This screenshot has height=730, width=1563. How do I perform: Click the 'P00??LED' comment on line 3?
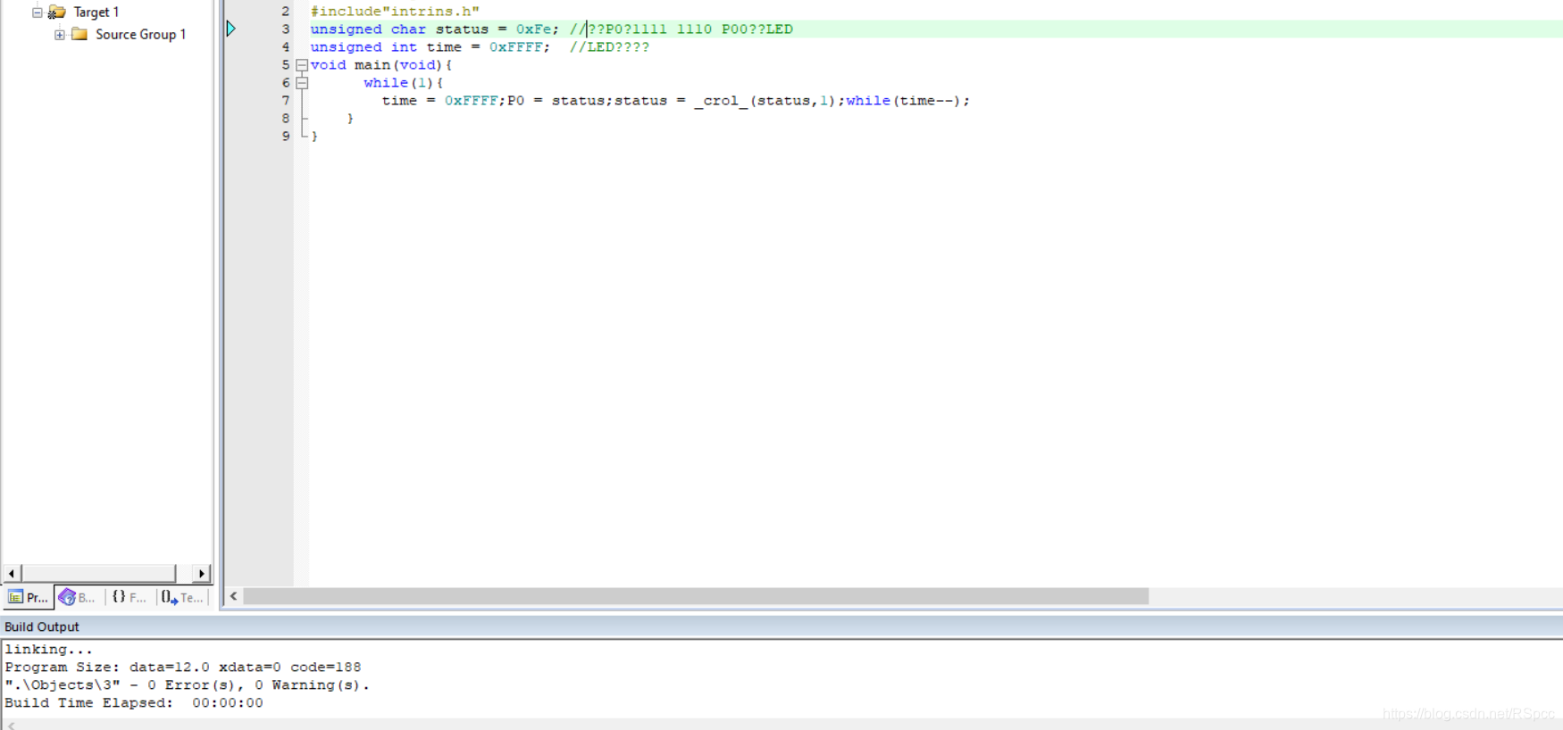(x=756, y=29)
